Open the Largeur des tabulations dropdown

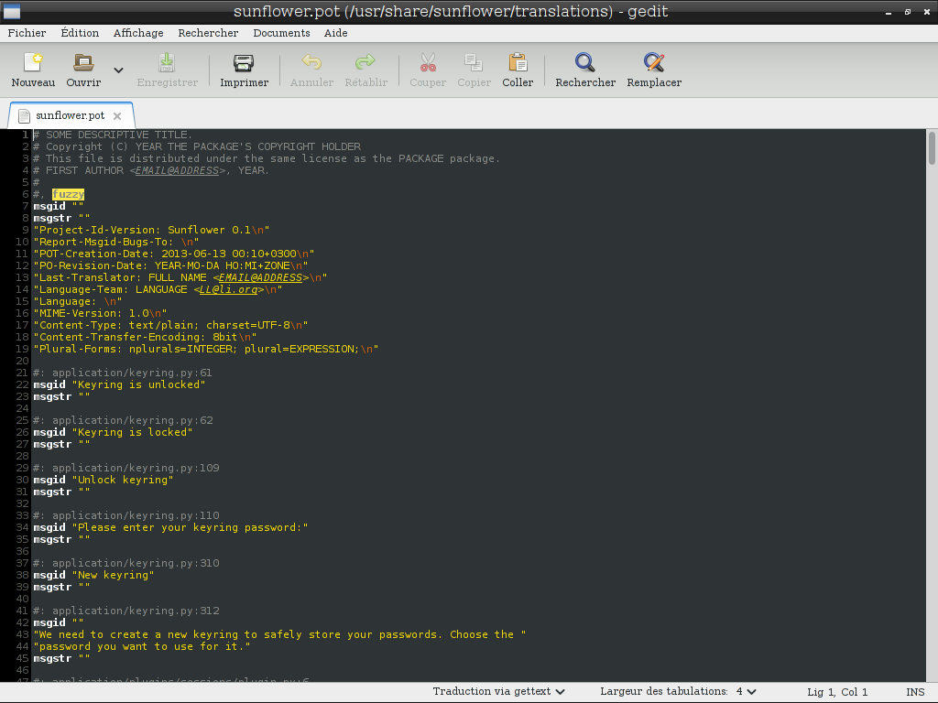pos(678,691)
